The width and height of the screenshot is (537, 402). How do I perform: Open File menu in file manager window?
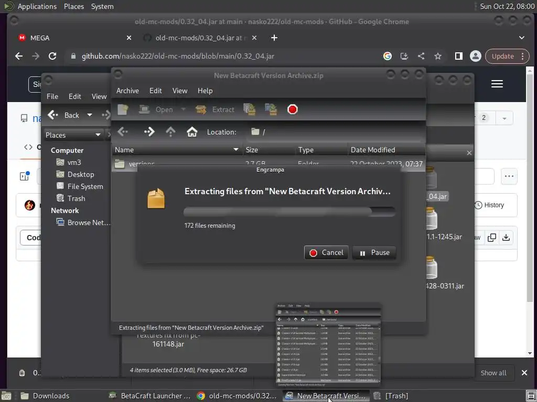tap(52, 96)
